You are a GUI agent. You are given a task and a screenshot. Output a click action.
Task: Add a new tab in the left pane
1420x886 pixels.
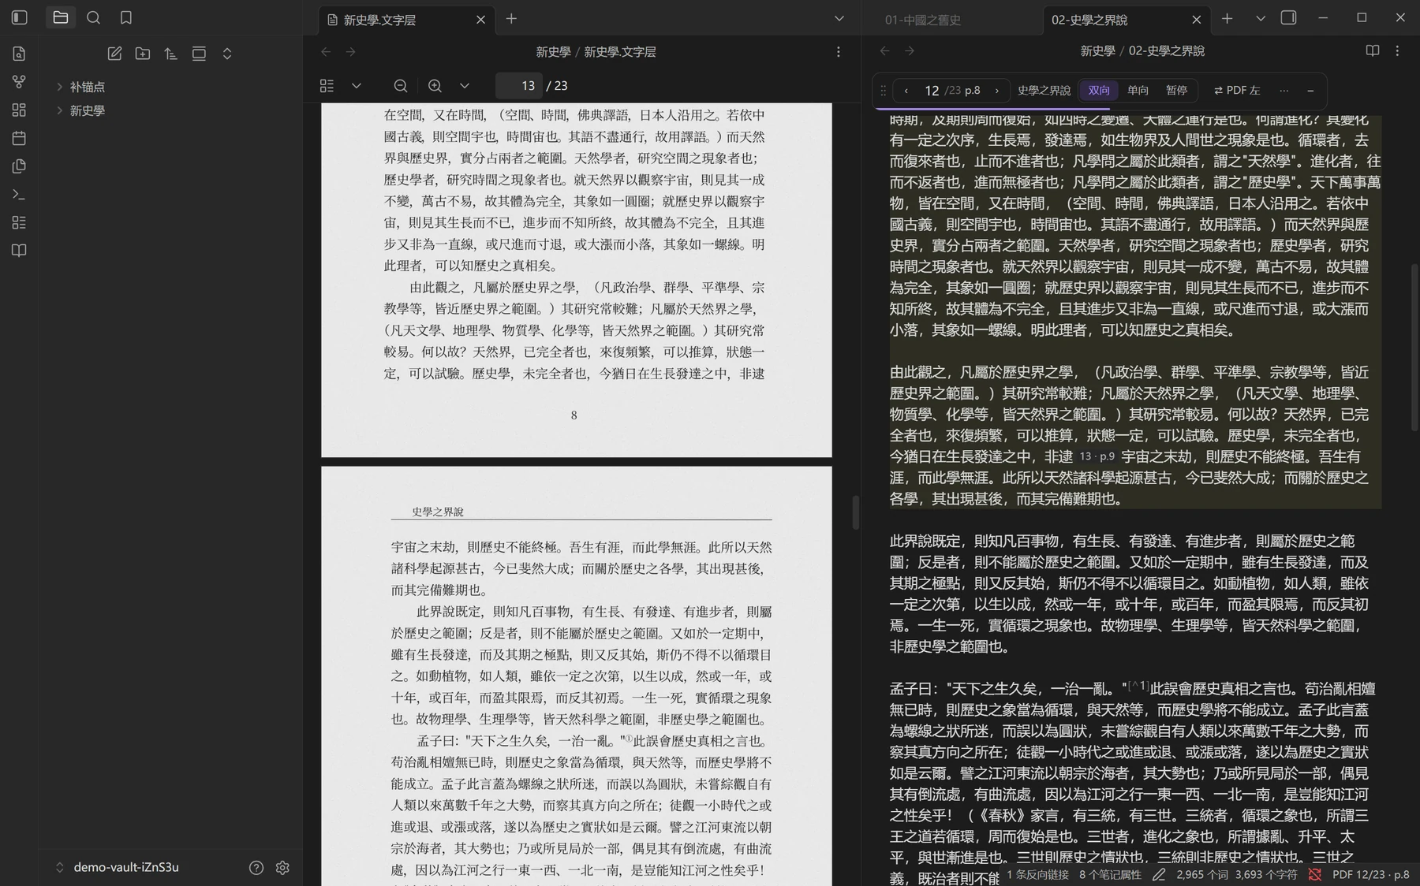pyautogui.click(x=511, y=18)
